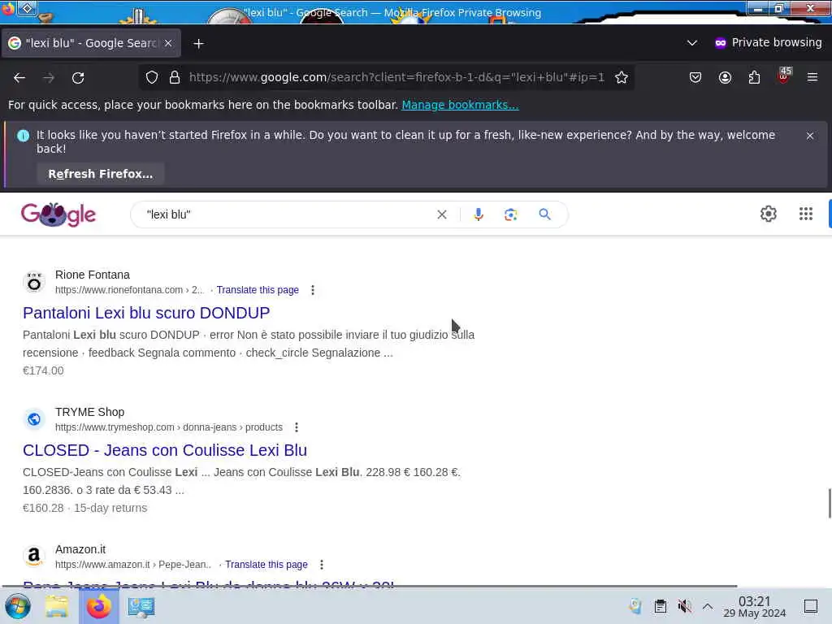Viewport: 832px width, 624px height.
Task: Clear the Google search box text
Action: (441, 214)
